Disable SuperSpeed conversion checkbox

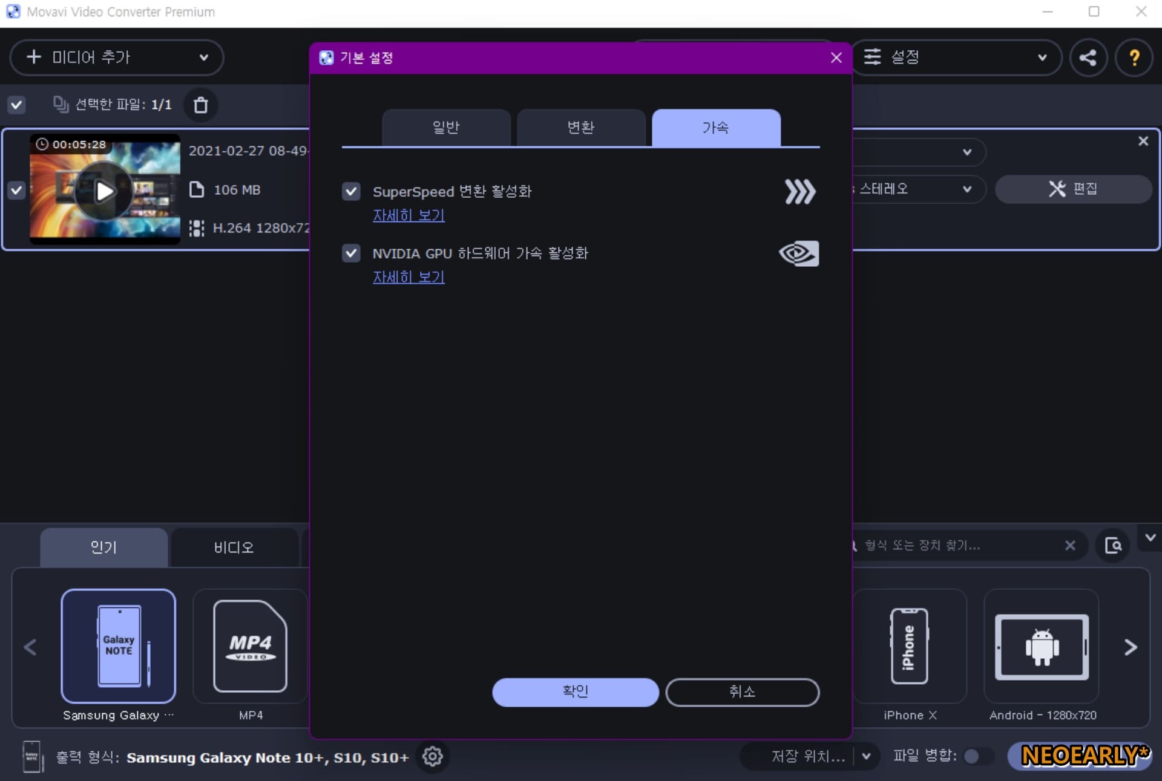(351, 192)
